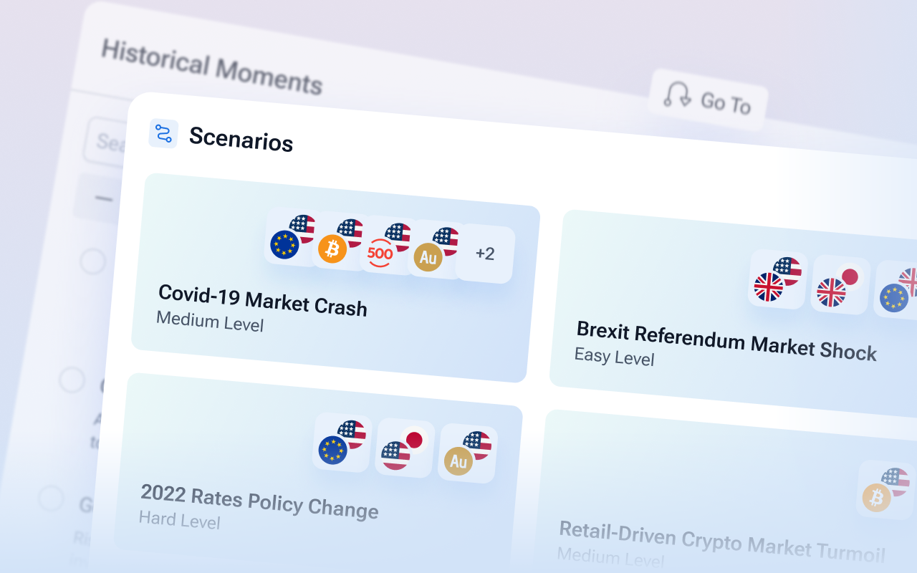Screen dimensions: 917x573
Task: Click the USD/JPY flag pair in 2022 Rates card
Action: coord(403,448)
